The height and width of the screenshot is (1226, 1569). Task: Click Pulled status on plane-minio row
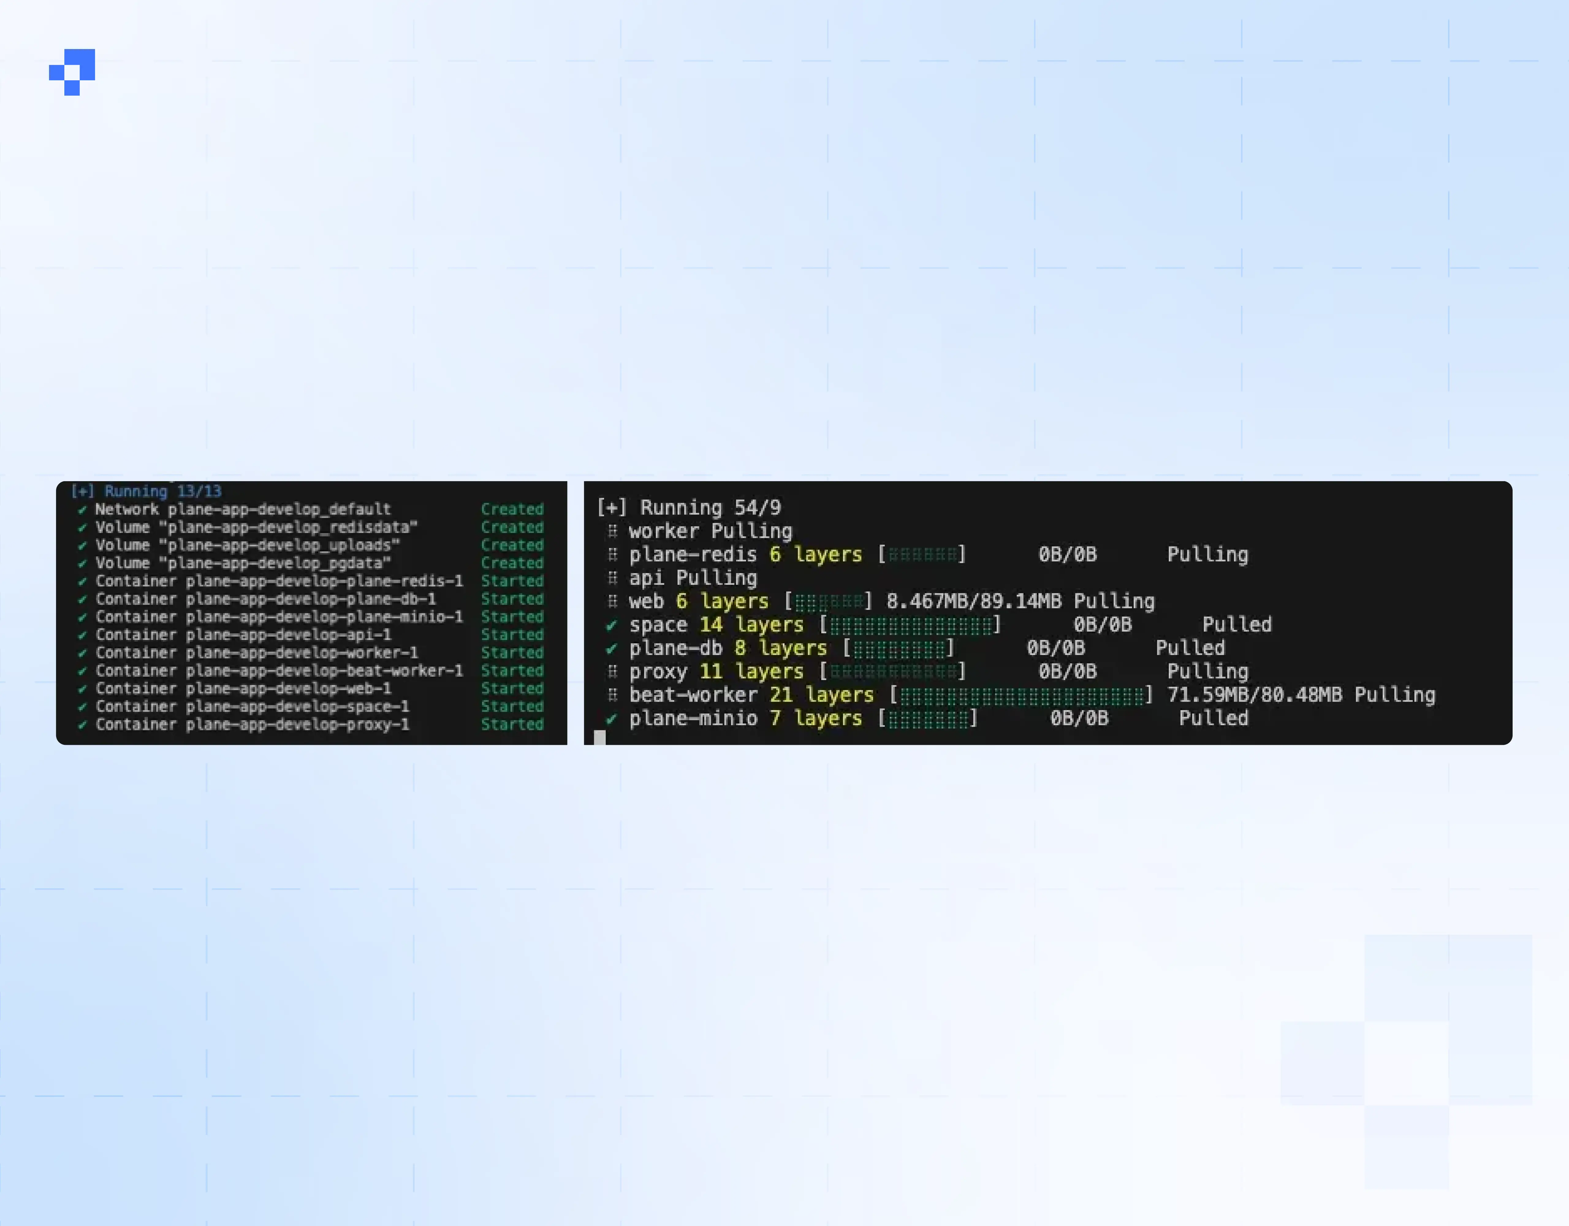tap(1214, 718)
